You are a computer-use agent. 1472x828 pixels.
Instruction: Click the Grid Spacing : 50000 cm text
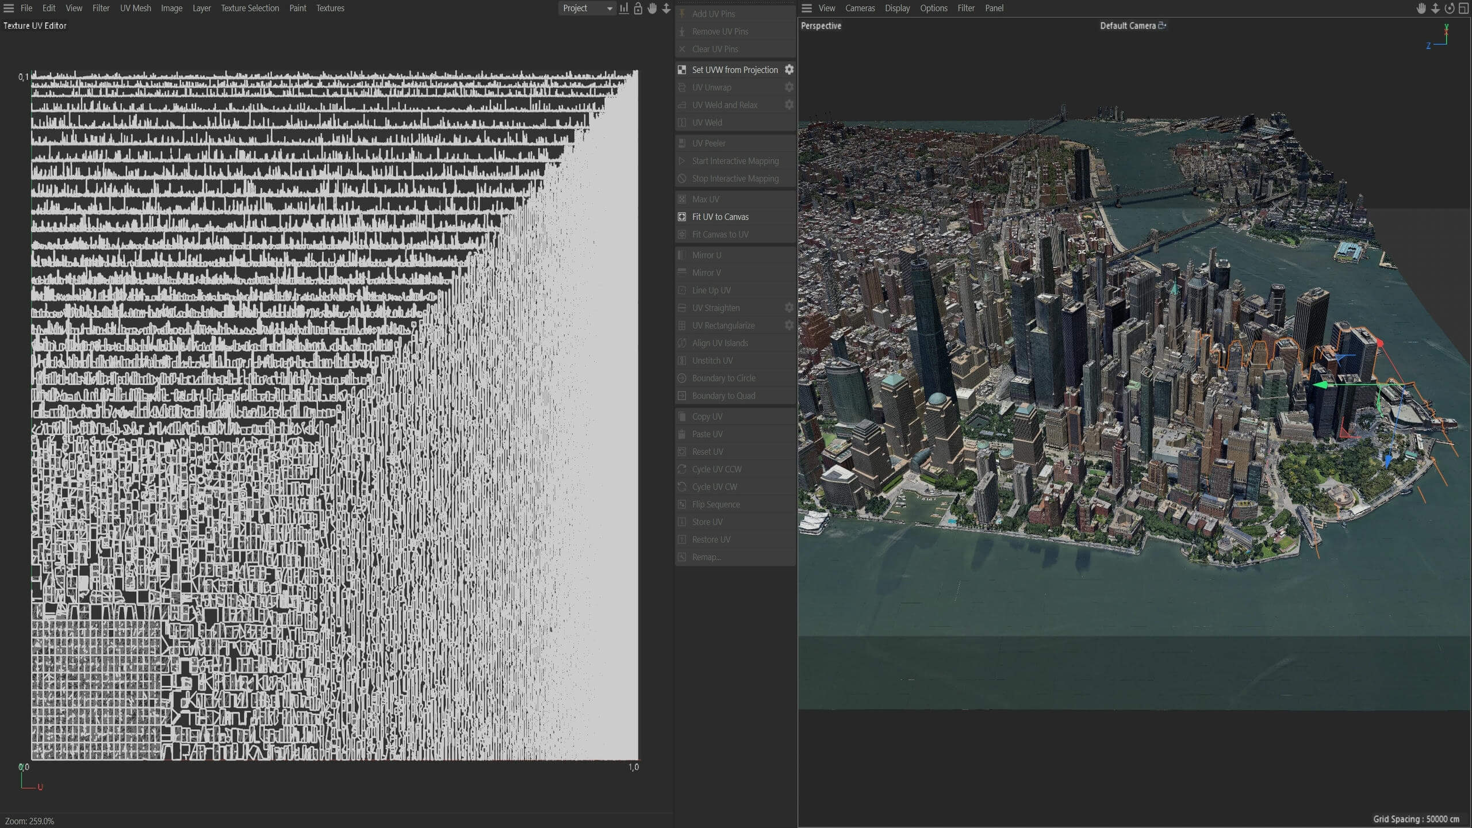click(1416, 819)
